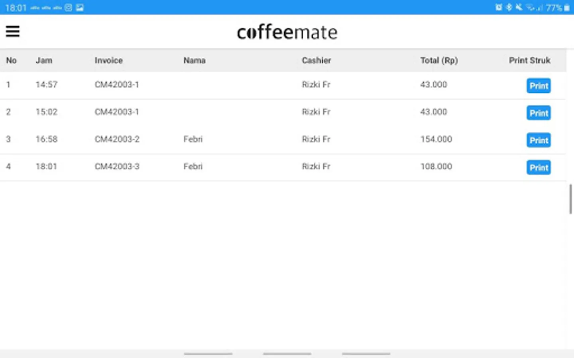
Task: Select invoice CM42003-1 in row 2
Action: tap(117, 112)
